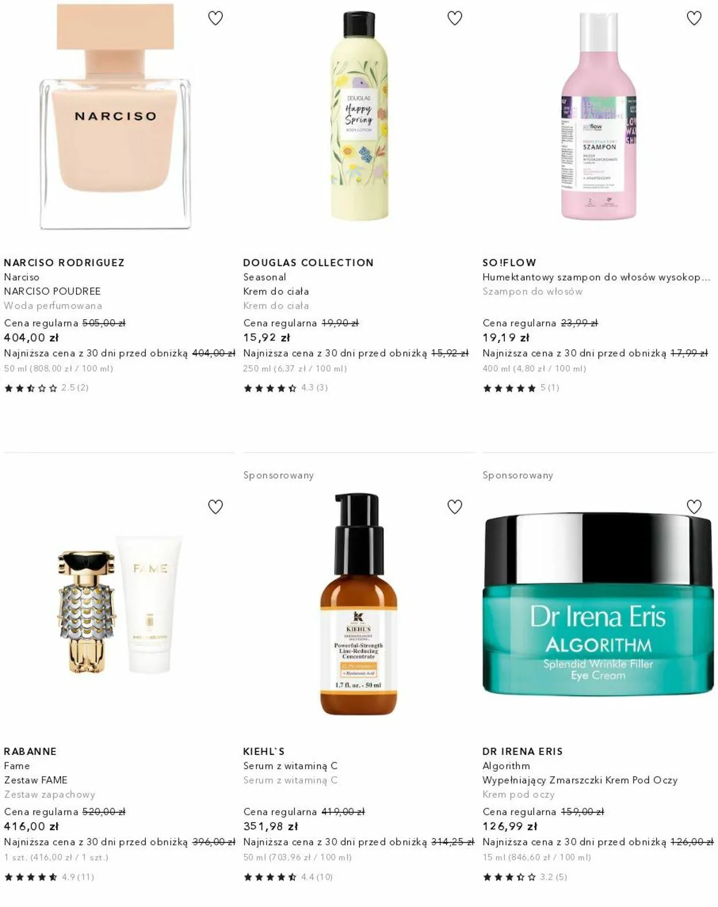View the Dr Irena Eris Algorithm jar image
Screen dimensions: 718x907
click(x=598, y=604)
